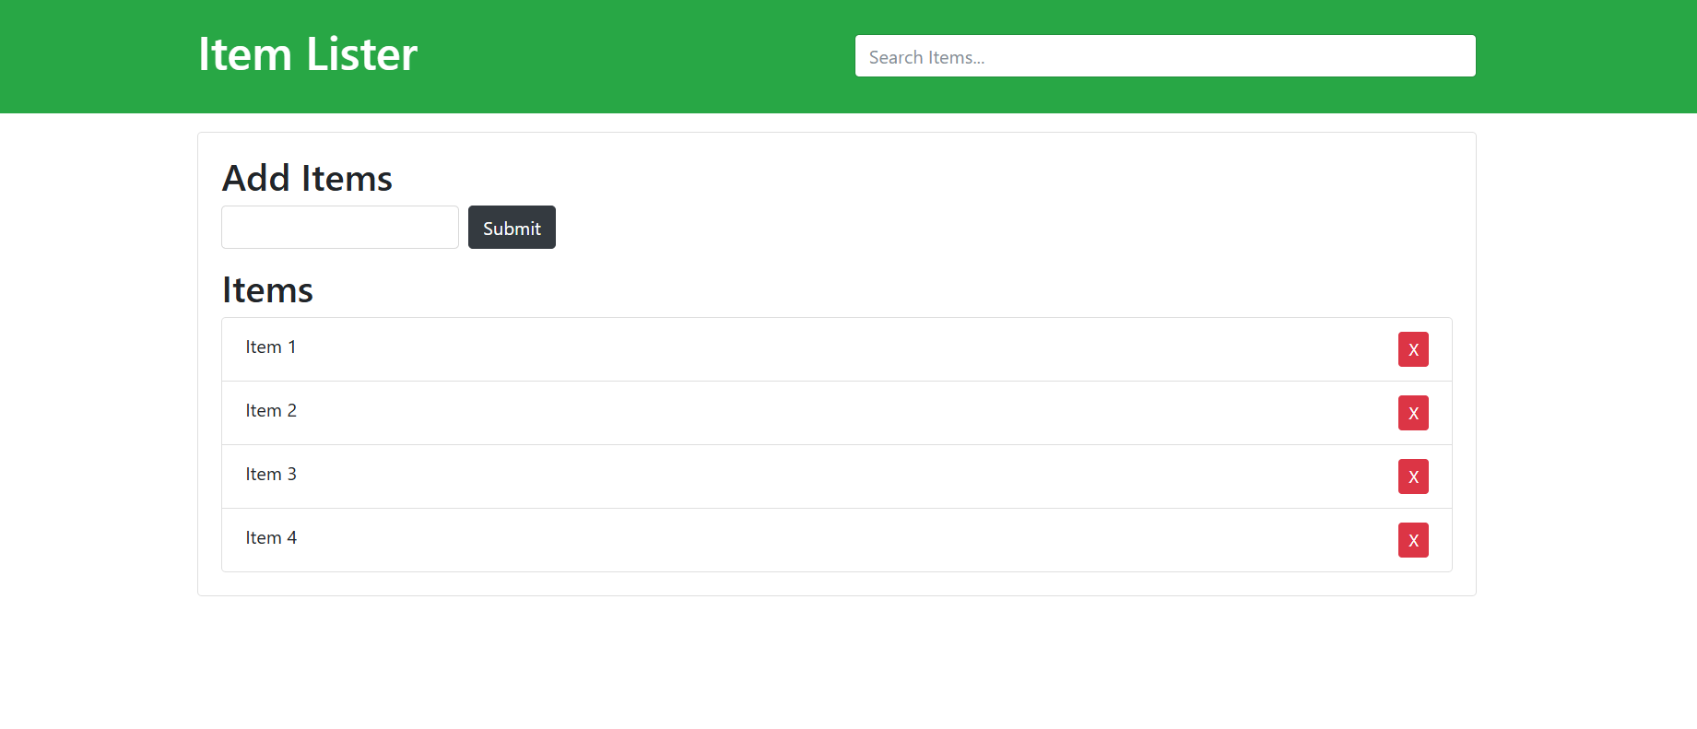Focus the Add Items text input
Screen dimensions: 1697x729
340,227
